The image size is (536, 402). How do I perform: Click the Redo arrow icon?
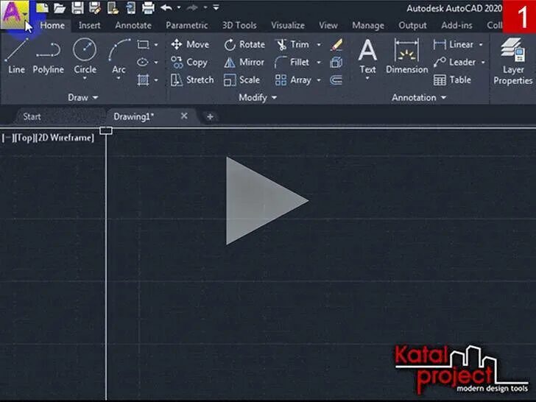pos(193,7)
